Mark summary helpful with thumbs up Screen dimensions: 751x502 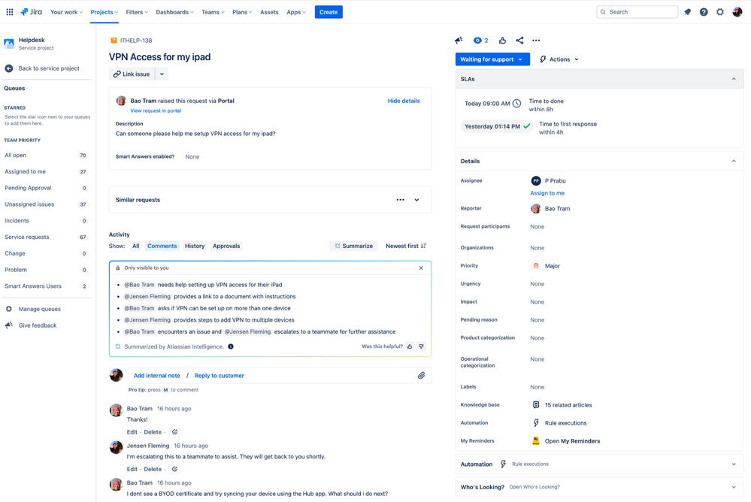click(410, 346)
